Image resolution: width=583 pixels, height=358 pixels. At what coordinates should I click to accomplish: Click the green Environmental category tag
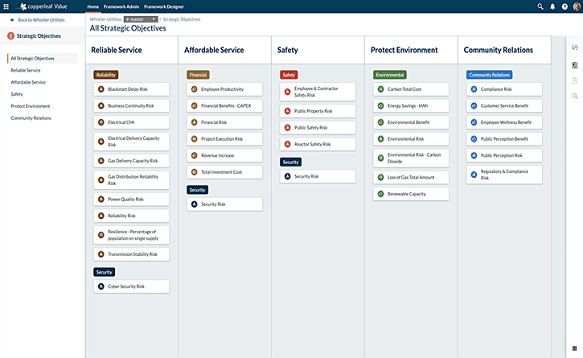(x=390, y=75)
